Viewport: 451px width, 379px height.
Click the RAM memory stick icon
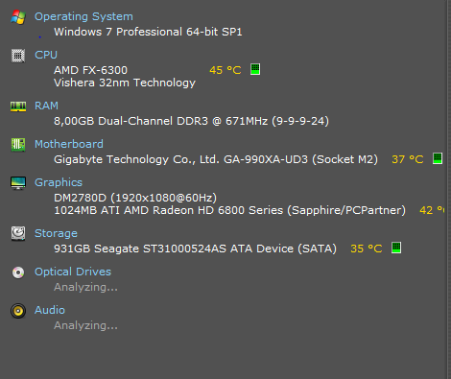[x=18, y=107]
